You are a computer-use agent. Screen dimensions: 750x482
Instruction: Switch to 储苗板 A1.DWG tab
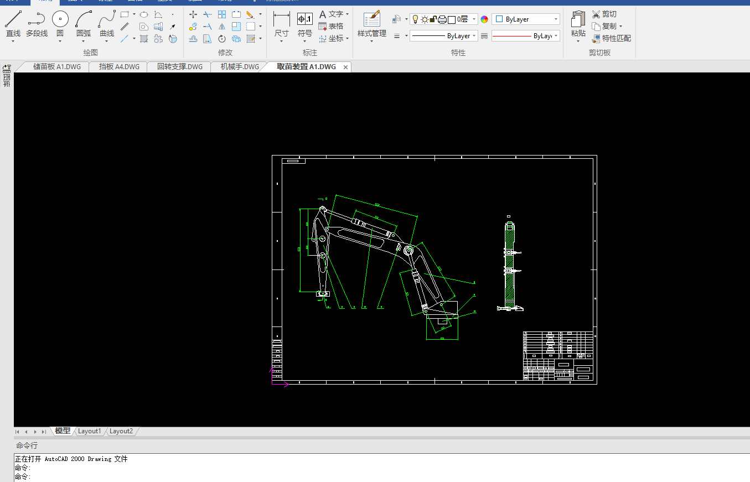(56, 67)
